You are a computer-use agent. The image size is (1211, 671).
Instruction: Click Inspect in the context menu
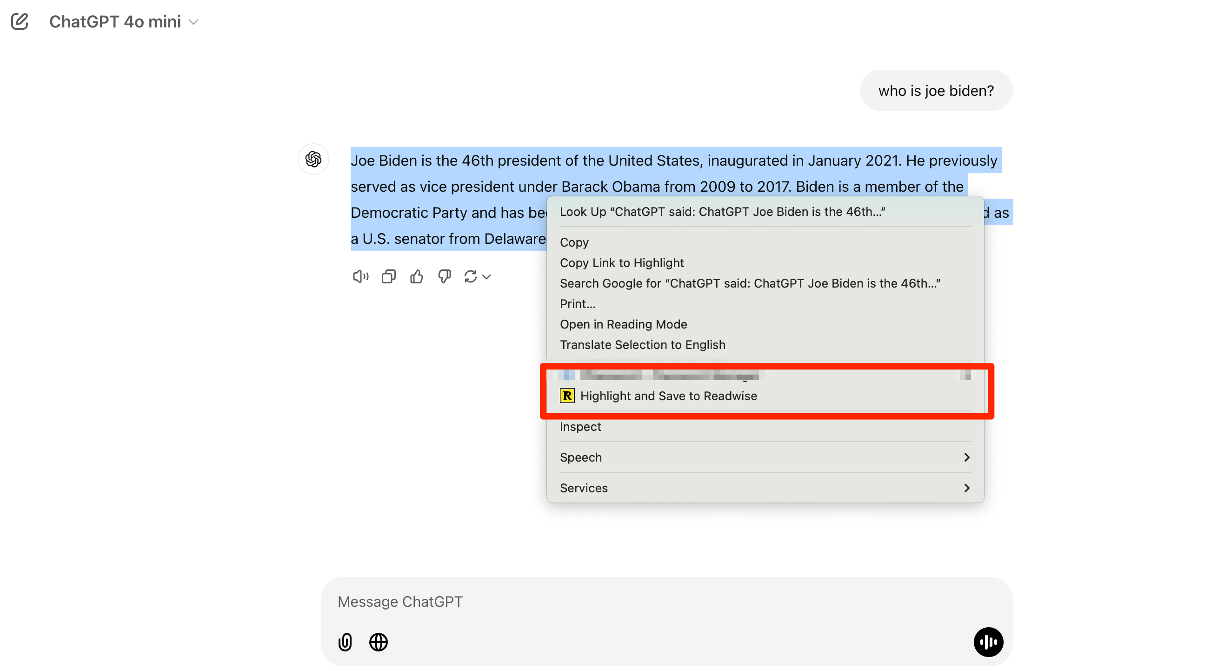pos(580,427)
